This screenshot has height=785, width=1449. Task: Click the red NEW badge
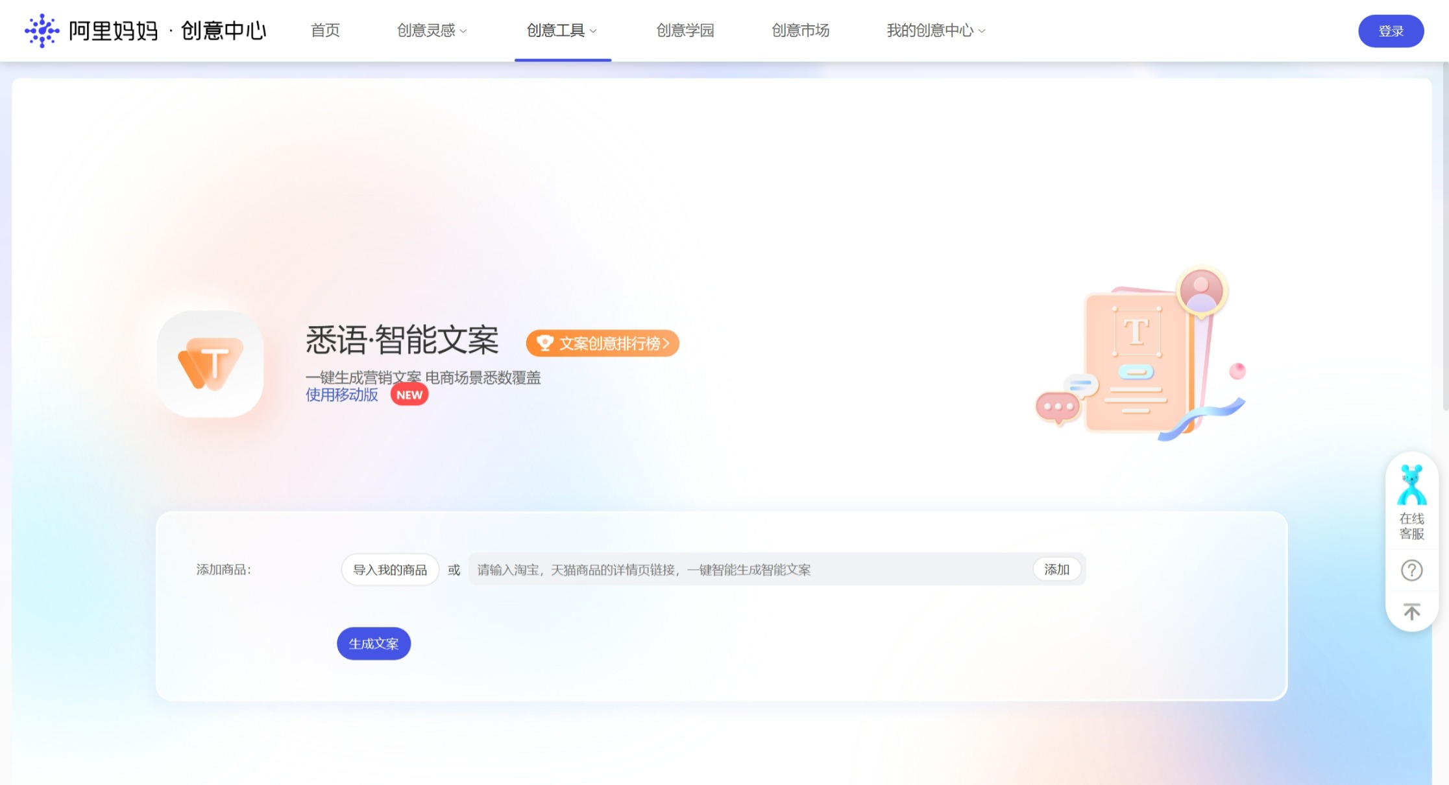click(x=409, y=395)
